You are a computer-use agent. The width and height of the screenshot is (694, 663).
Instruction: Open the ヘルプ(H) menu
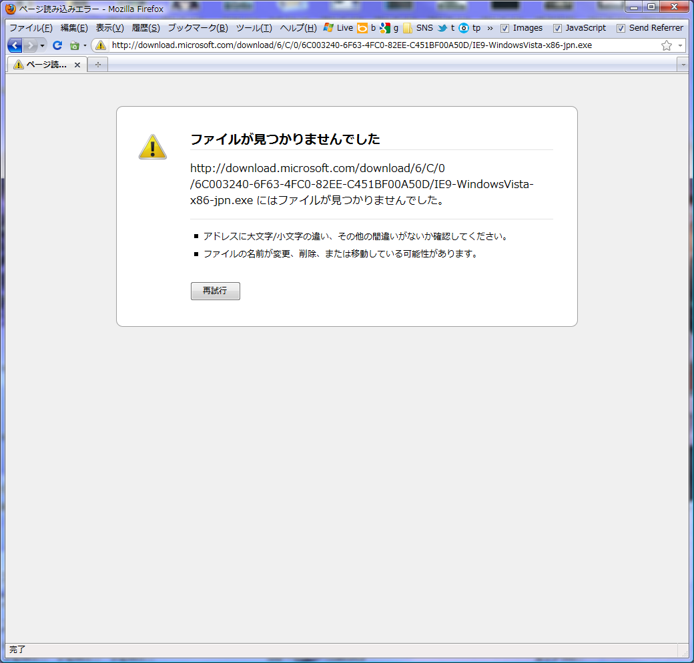click(298, 28)
